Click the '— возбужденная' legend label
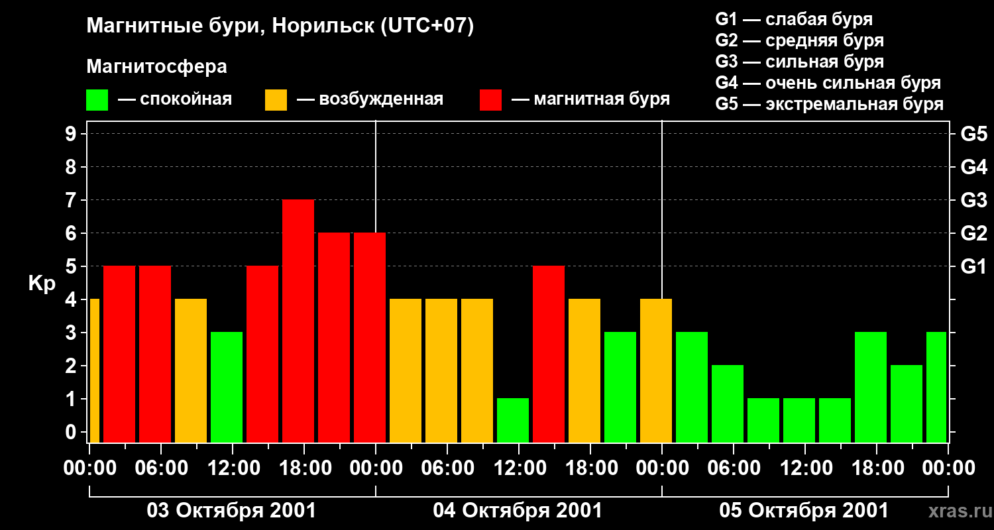 (370, 99)
